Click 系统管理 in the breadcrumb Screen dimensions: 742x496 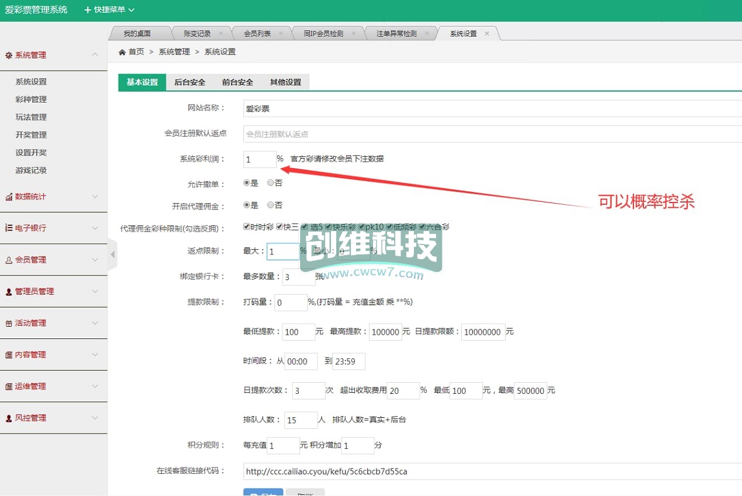175,52
